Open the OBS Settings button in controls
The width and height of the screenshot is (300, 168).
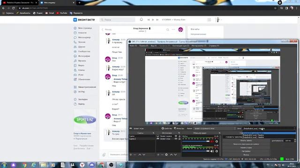pos(246,151)
